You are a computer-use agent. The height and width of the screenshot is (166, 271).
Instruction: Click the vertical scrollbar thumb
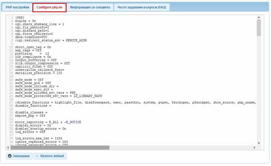259,28
